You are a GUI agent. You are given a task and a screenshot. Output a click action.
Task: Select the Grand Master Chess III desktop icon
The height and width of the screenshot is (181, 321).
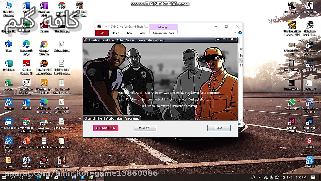pos(310,106)
